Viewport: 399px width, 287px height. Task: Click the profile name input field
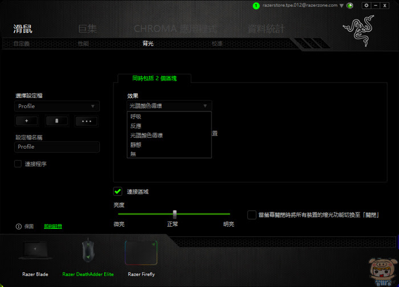click(57, 147)
